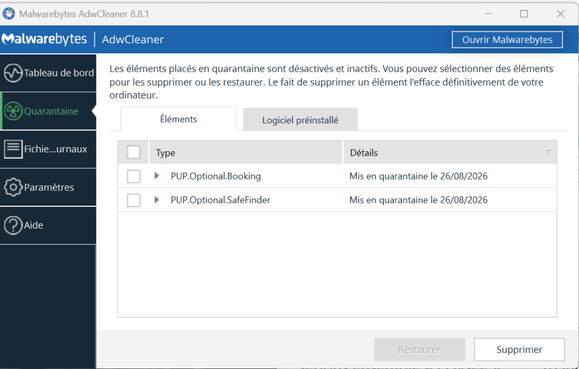Click quarantine date in Booking row
579x369 pixels.
[419, 176]
